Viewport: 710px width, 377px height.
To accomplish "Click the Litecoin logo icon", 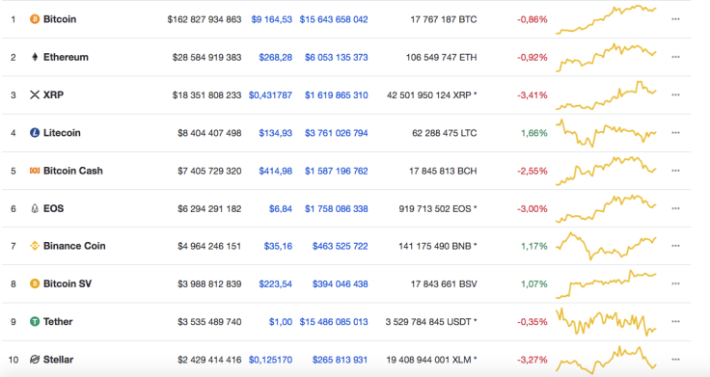I will pyautogui.click(x=35, y=133).
